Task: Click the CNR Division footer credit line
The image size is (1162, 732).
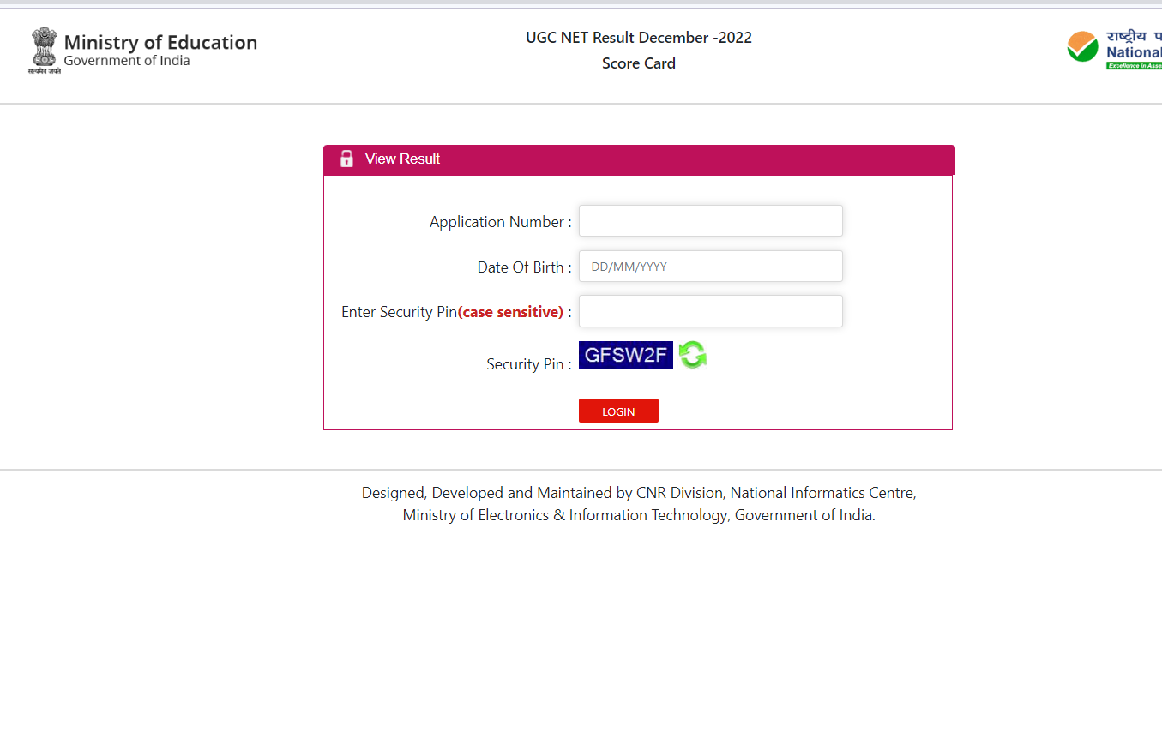Action: [639, 493]
